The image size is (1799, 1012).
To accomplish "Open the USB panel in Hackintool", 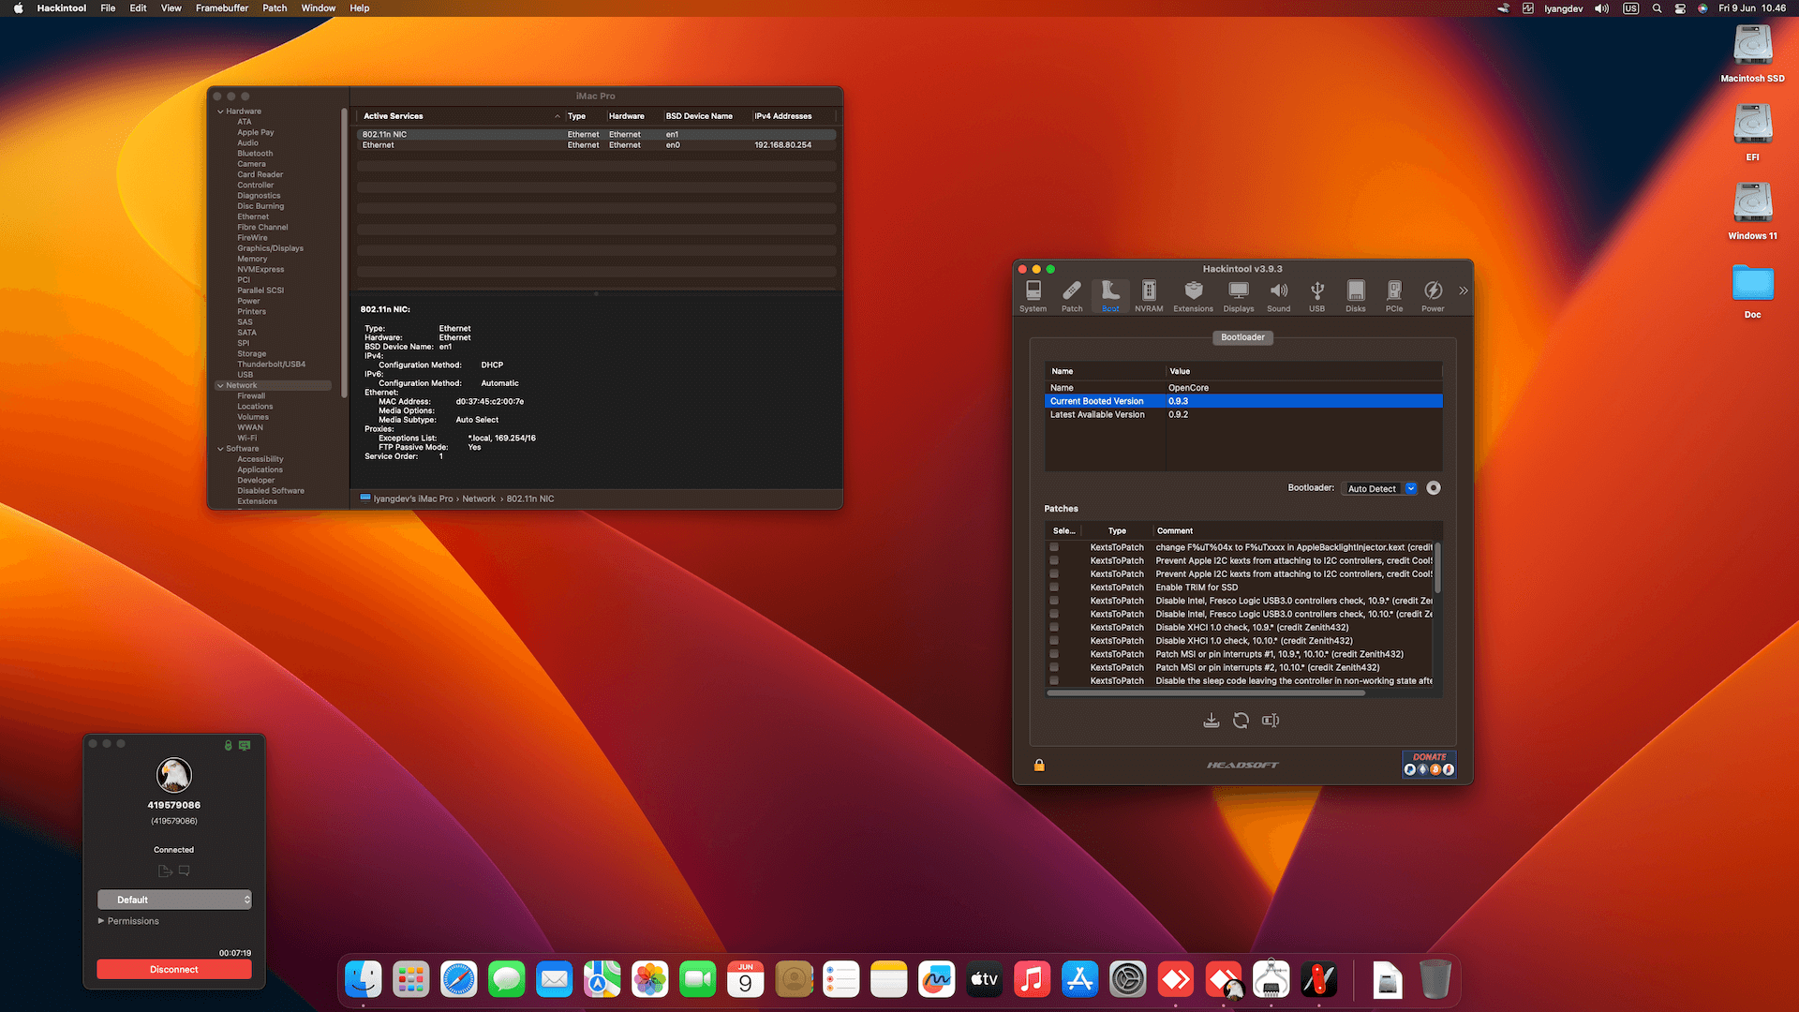I will (1317, 295).
